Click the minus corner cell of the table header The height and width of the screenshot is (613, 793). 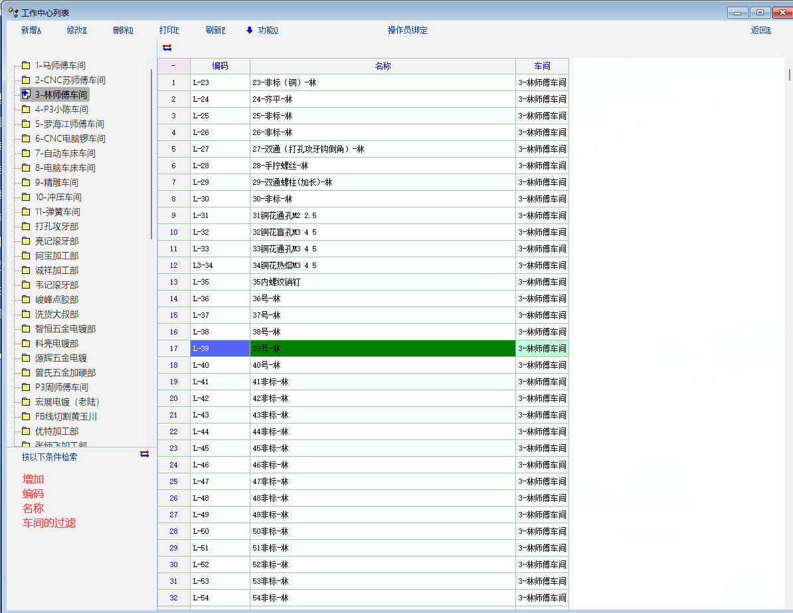(x=173, y=66)
